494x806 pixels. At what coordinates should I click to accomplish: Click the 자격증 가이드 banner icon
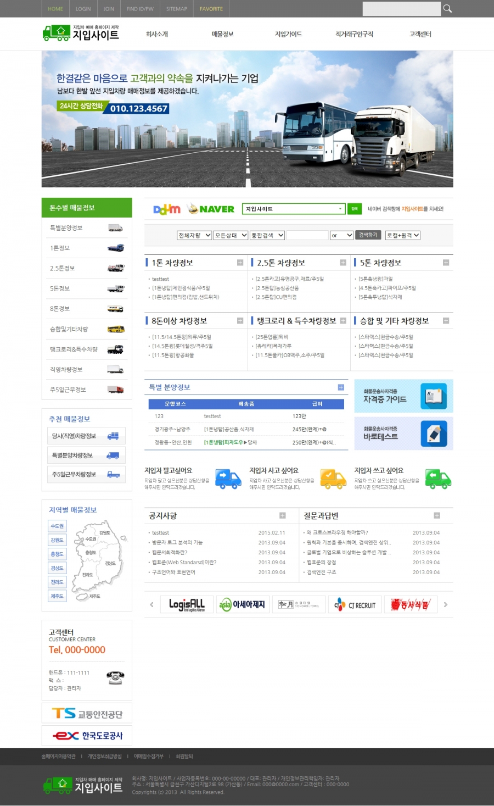(x=434, y=396)
